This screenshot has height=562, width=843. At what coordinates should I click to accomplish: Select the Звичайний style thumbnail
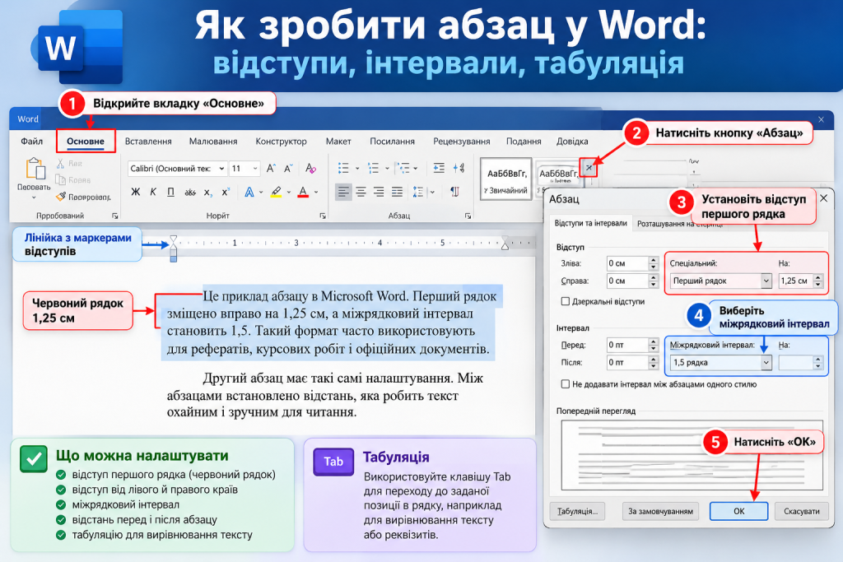(505, 179)
